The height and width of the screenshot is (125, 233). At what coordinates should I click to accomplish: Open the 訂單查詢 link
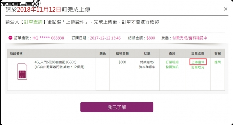point(33,22)
